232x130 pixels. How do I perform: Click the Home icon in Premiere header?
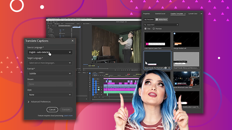coord(48,22)
